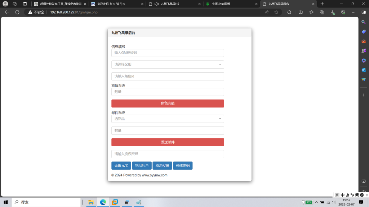Click the favorites star in address bar
This screenshot has width=369, height=207.
click(276, 12)
